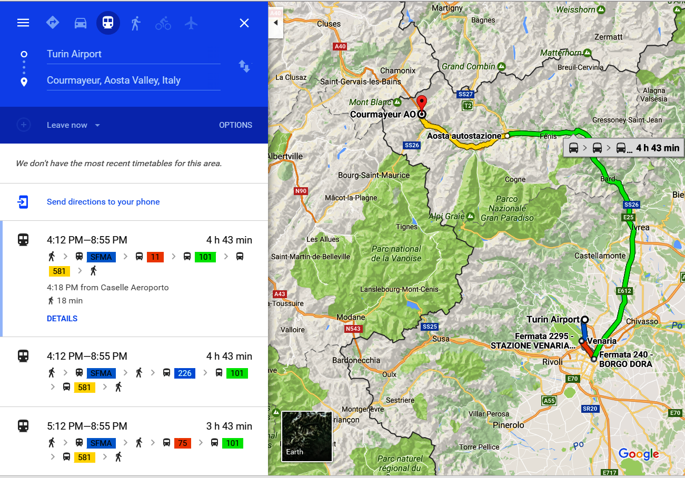Close the directions panel with X
685x478 pixels.
pos(244,23)
